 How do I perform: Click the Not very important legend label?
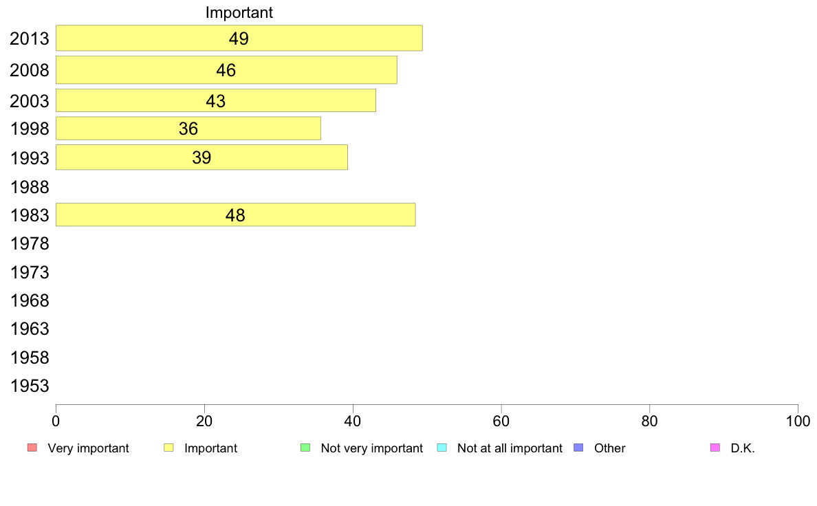point(372,448)
